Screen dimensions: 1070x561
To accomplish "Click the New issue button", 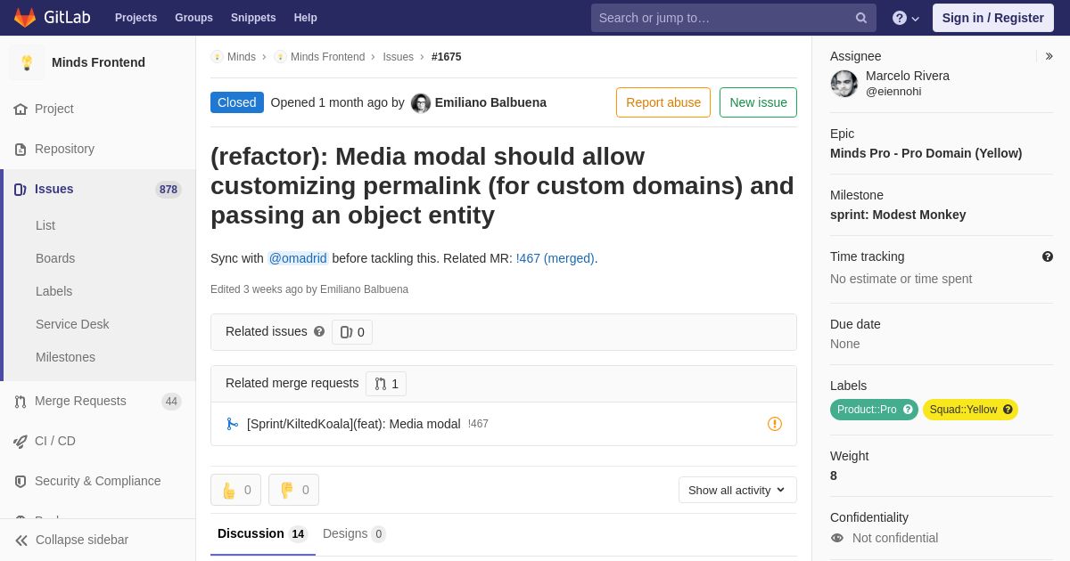I will [758, 102].
